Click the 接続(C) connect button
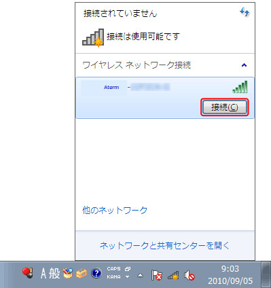The height and width of the screenshot is (288, 271). 224,107
